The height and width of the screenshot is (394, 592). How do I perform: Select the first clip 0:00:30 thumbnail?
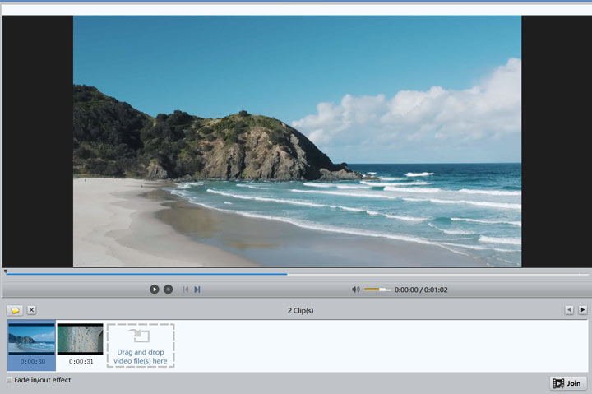coord(32,340)
